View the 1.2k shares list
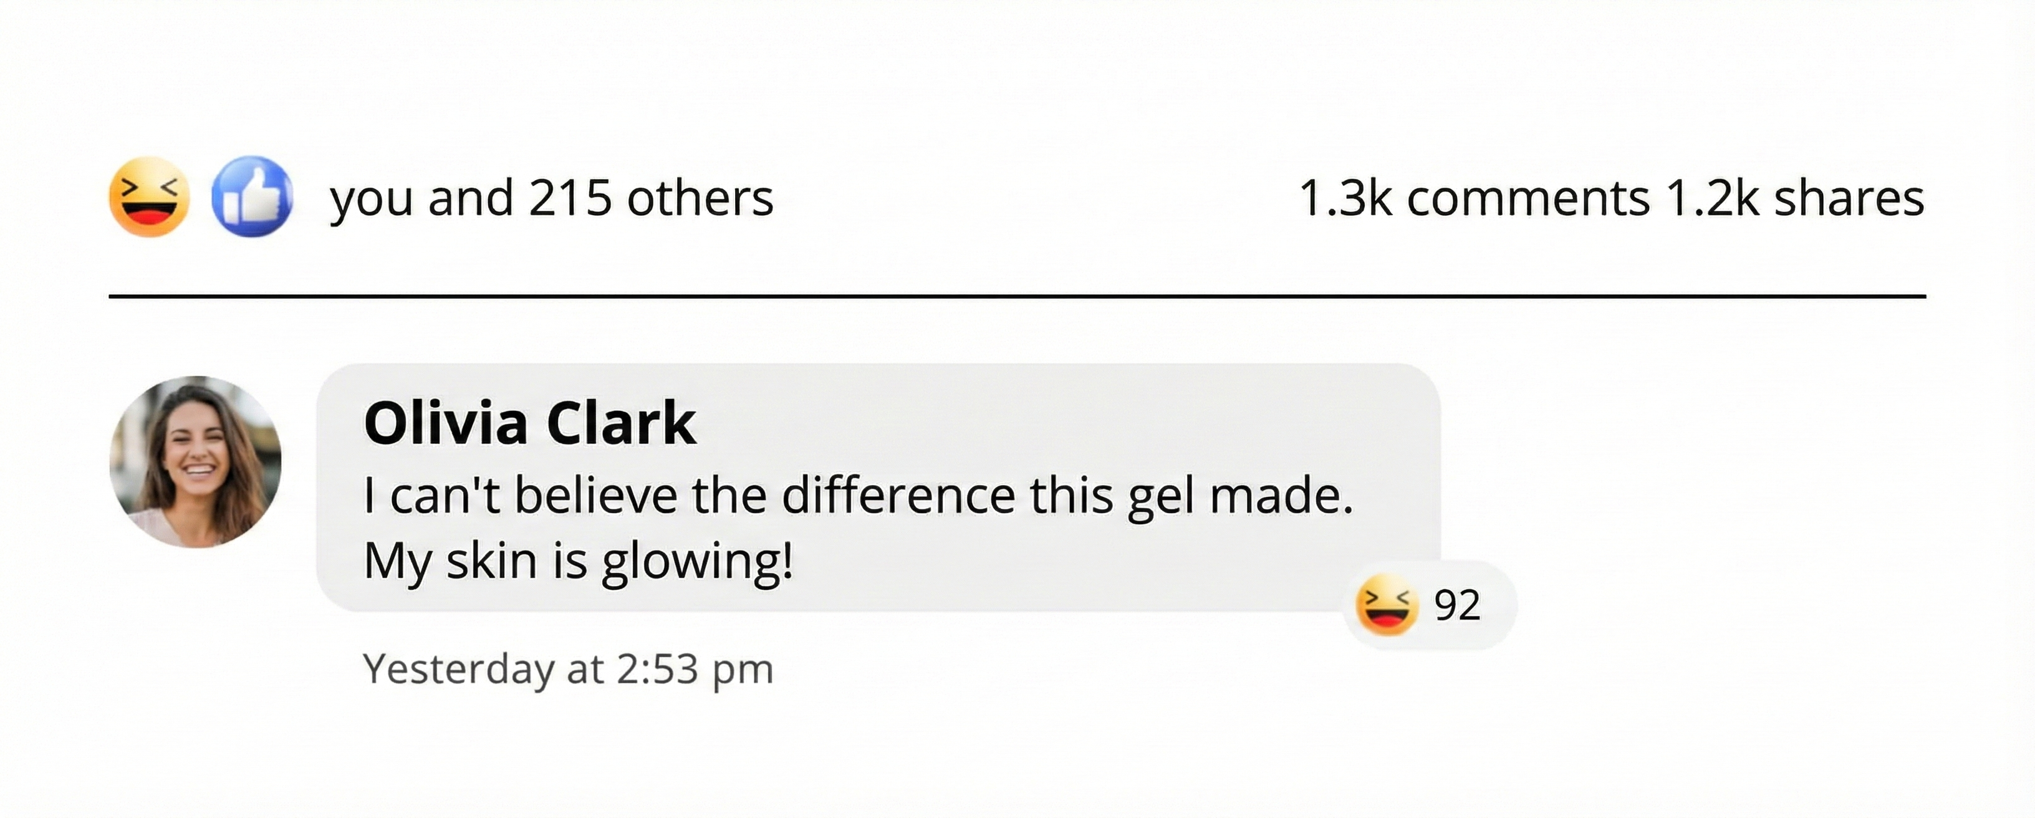Screen dimensions: 2035x818 [1794, 198]
